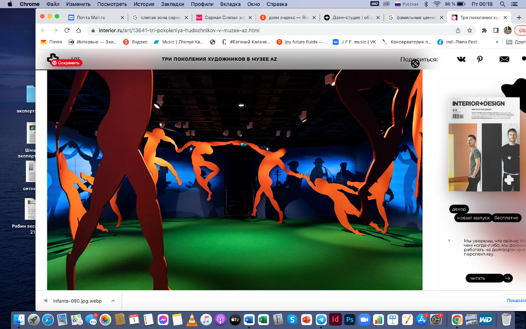
Task: Open the Консерватория bookmark
Action: (406, 42)
